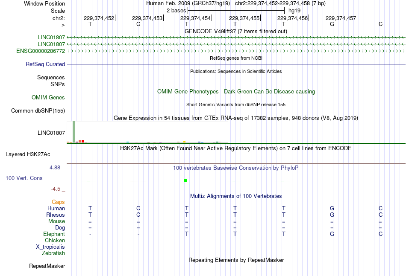
Task: Click the Window Position track label
Action: click(44, 3)
